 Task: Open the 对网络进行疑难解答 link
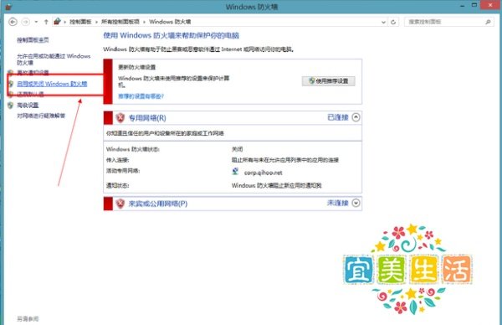[x=41, y=116]
